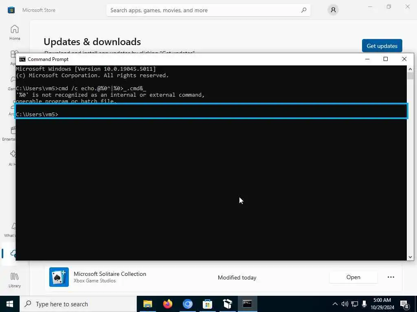Open File Explorer from the taskbar

147,304
